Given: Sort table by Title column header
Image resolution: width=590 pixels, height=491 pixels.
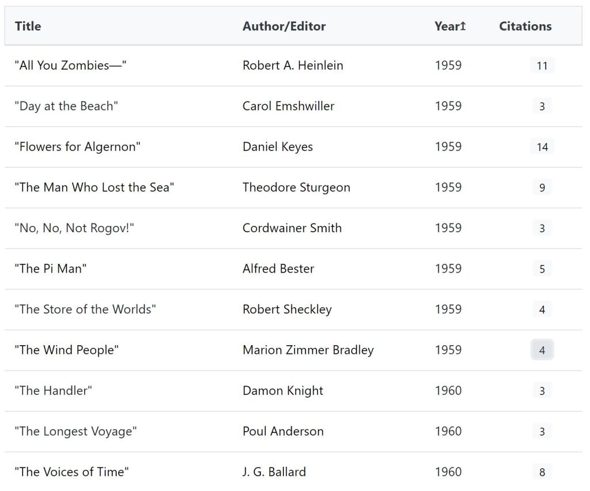Looking at the screenshot, I should click(28, 27).
